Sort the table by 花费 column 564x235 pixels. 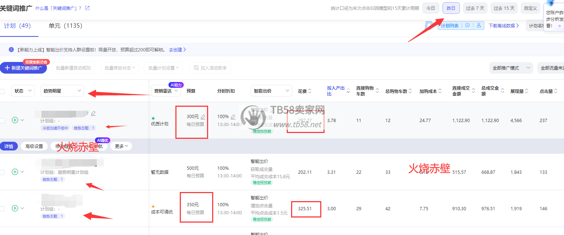tap(310, 91)
